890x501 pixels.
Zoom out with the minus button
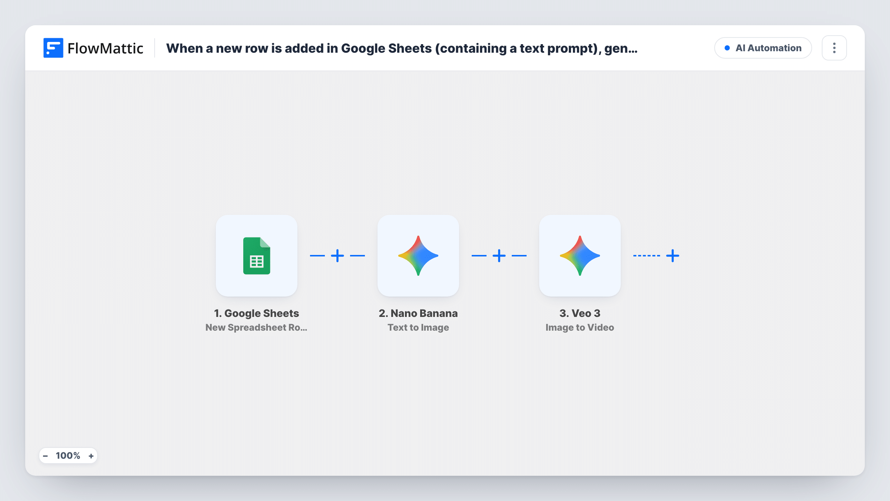click(45, 456)
